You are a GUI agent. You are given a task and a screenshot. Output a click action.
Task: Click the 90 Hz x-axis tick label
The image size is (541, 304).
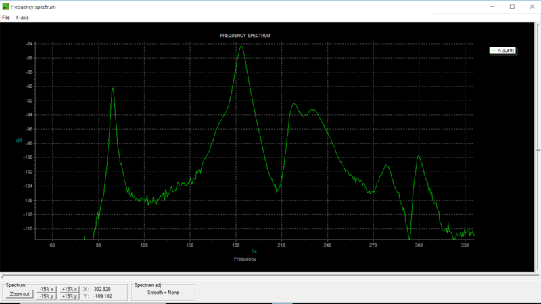click(98, 245)
